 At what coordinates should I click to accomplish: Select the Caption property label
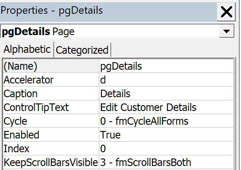(51, 94)
